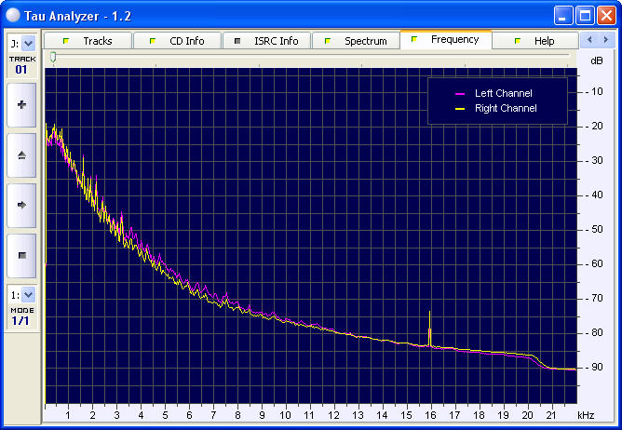Click the track number 01 display
Viewport: 622px width, 430px height.
pyautogui.click(x=21, y=70)
